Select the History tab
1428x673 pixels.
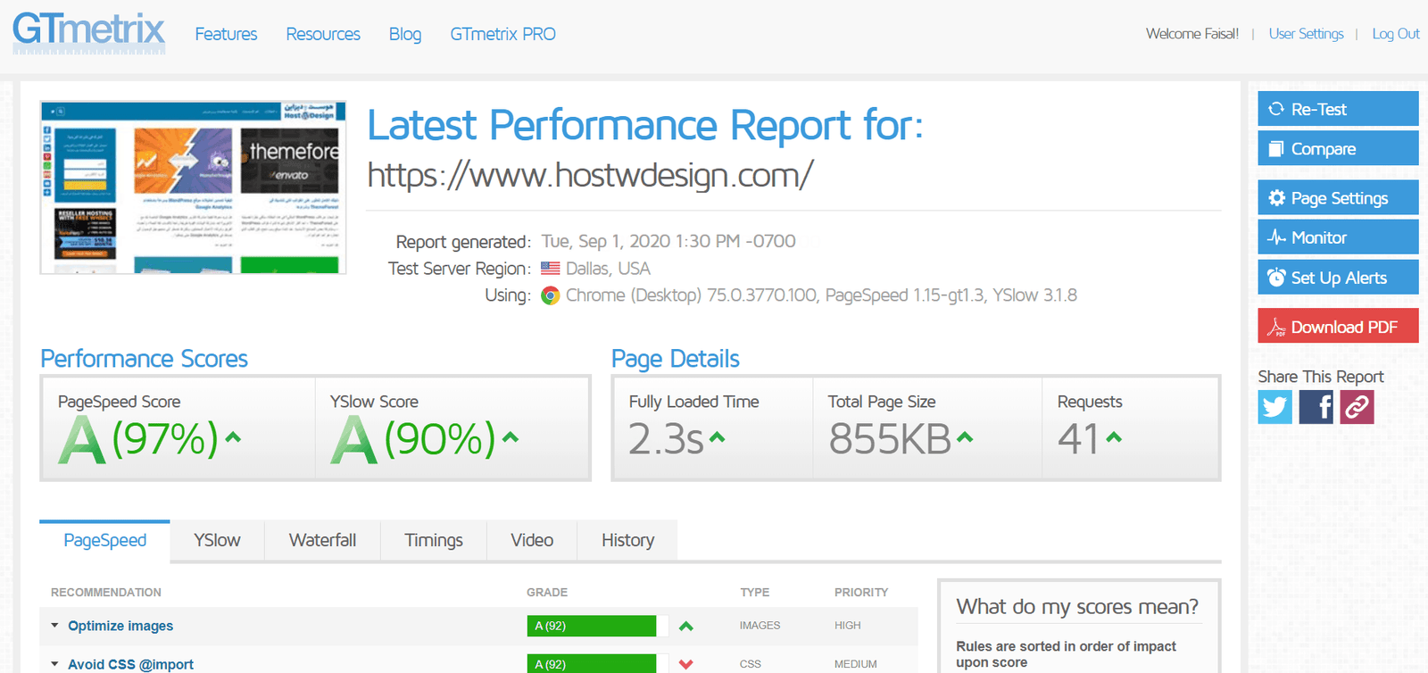[627, 541]
